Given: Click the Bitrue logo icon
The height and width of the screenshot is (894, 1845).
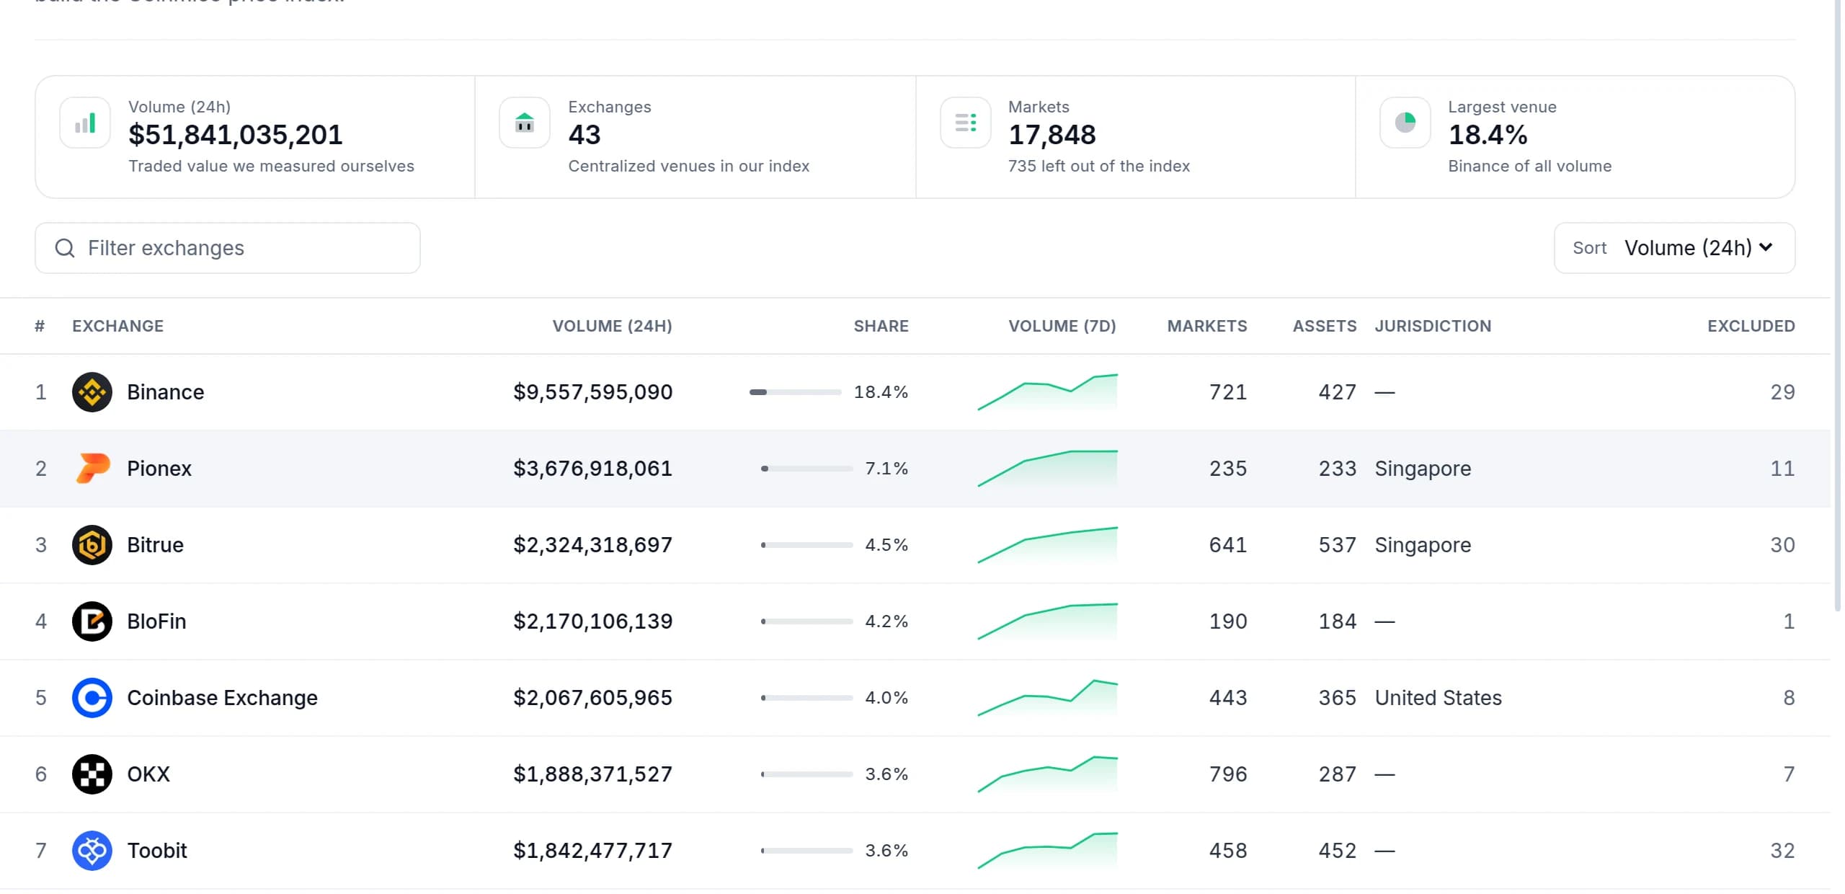Looking at the screenshot, I should tap(92, 545).
